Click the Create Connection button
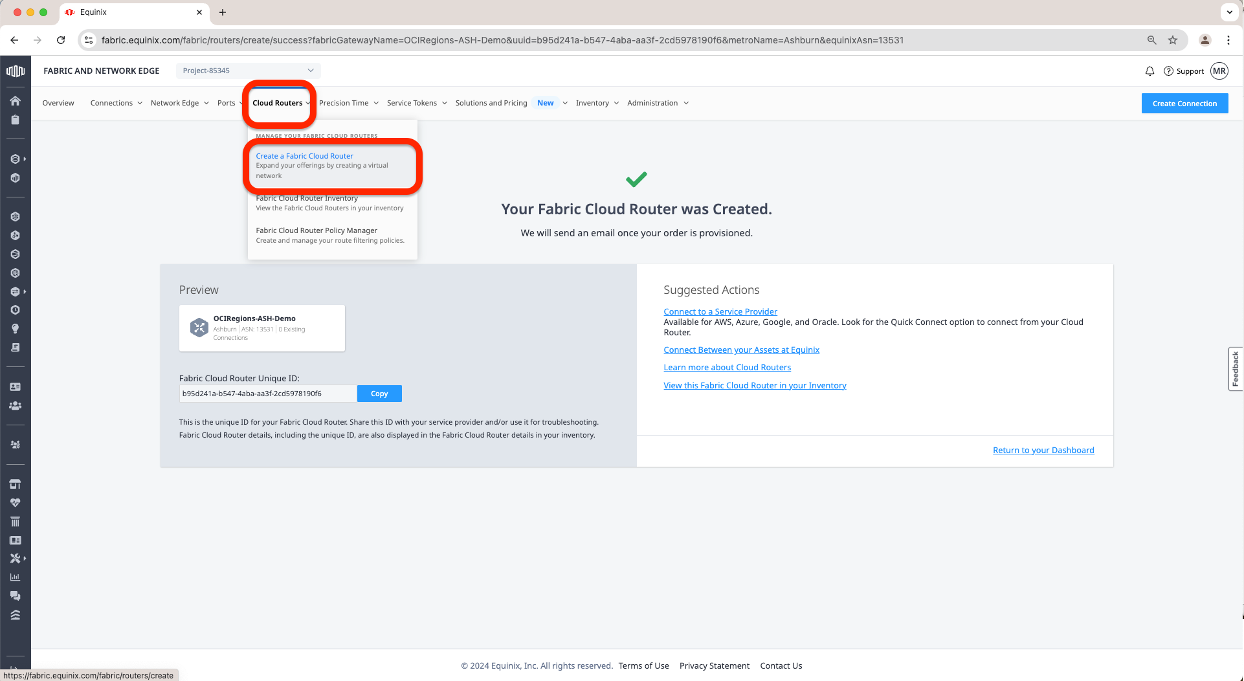1244x681 pixels. [x=1184, y=104]
